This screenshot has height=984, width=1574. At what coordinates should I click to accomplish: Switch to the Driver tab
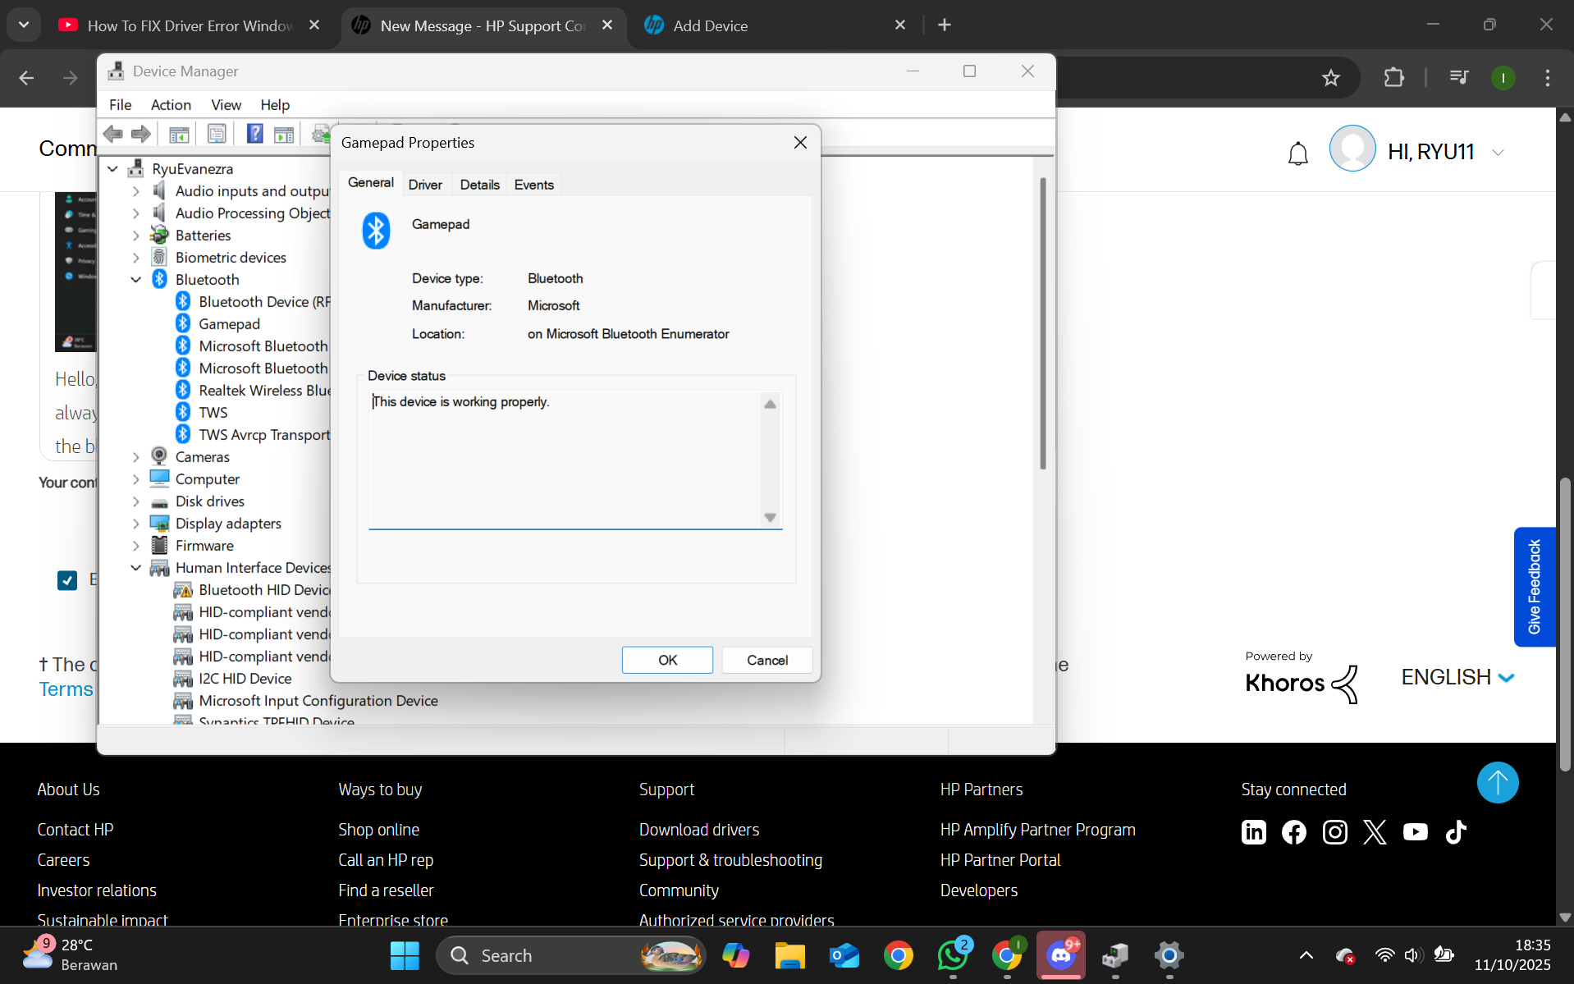(425, 185)
